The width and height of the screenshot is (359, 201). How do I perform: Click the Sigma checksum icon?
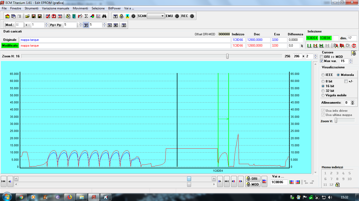86,16
